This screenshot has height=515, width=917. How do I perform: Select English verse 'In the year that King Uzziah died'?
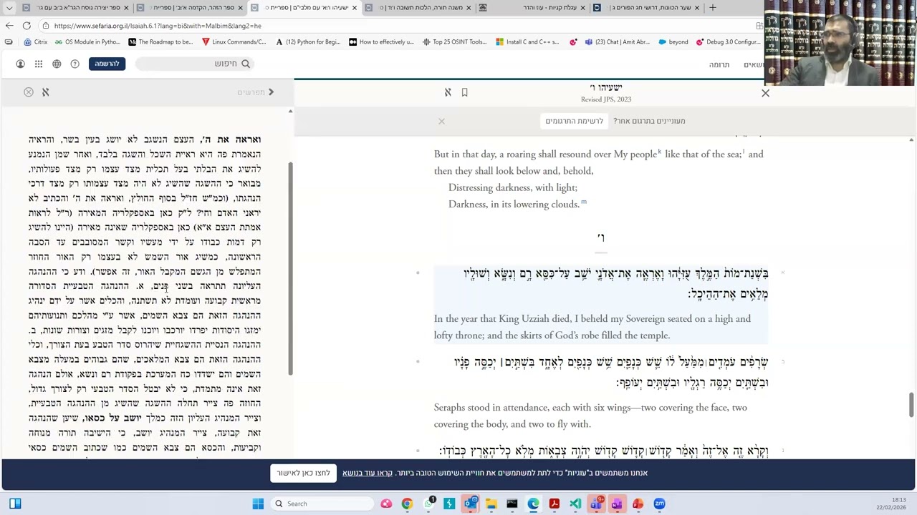pyautogui.click(x=592, y=327)
